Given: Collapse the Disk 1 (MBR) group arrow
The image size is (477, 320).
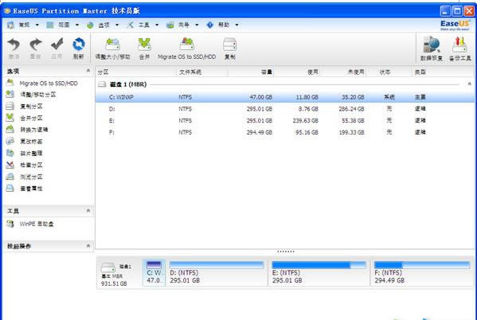Looking at the screenshot, I should click(x=469, y=84).
